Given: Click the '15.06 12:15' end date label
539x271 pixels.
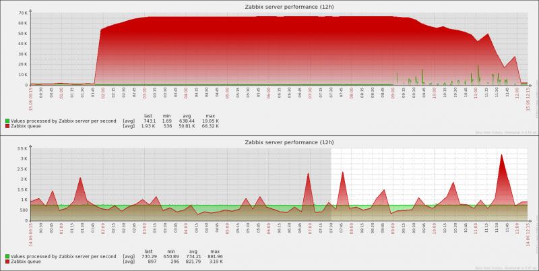Looking at the screenshot, I should coord(528,98).
